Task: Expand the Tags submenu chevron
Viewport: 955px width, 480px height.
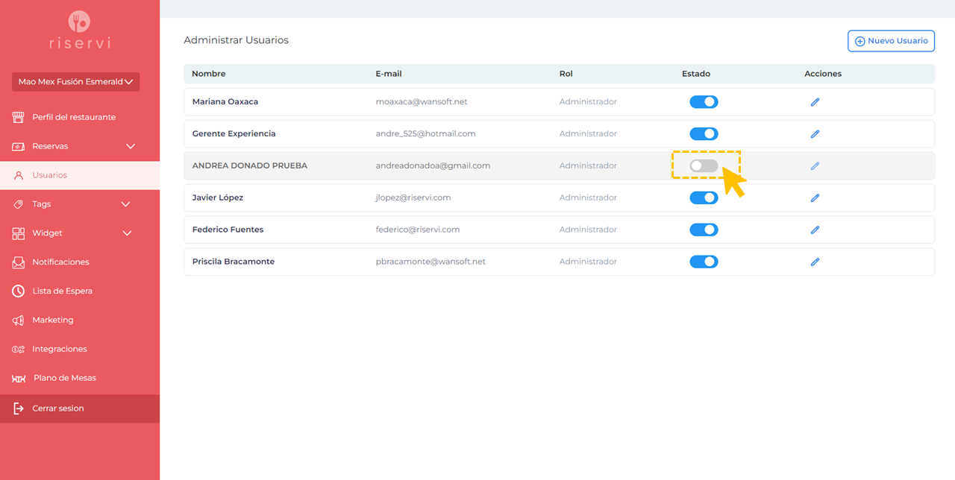Action: click(x=125, y=204)
